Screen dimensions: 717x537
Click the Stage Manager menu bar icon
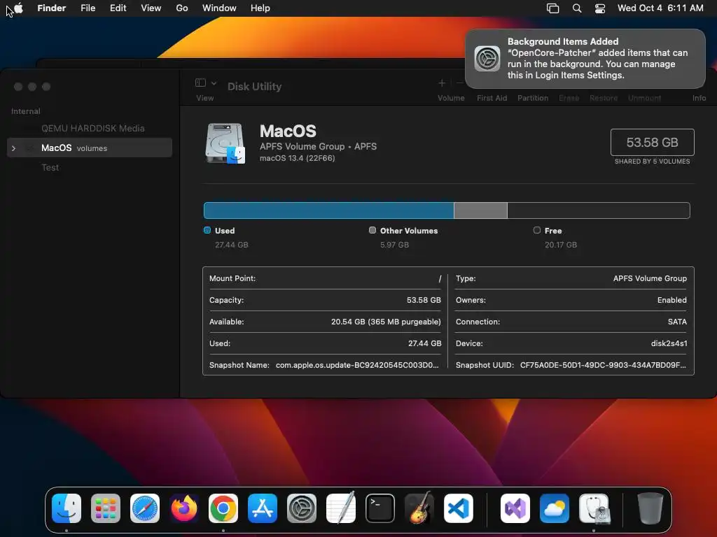(553, 8)
